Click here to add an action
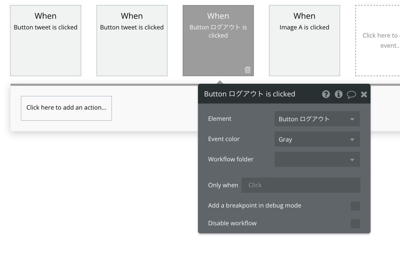400x273 pixels. (x=66, y=108)
